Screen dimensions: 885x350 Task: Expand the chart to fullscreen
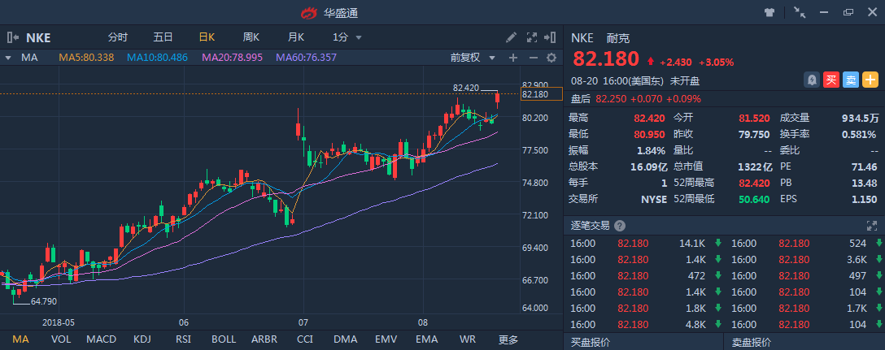click(532, 38)
